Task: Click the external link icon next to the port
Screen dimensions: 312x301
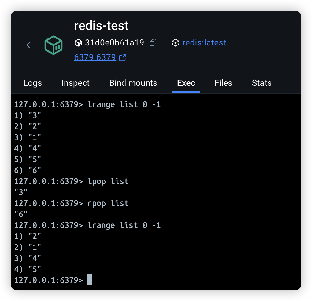Action: [123, 57]
